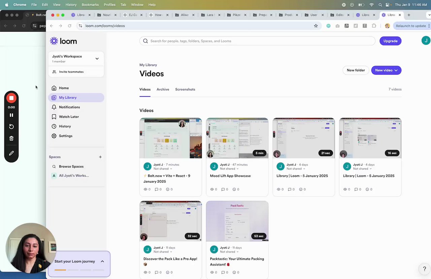431x279 pixels.
Task: Open a new Chrome tab
Action: click(409, 15)
